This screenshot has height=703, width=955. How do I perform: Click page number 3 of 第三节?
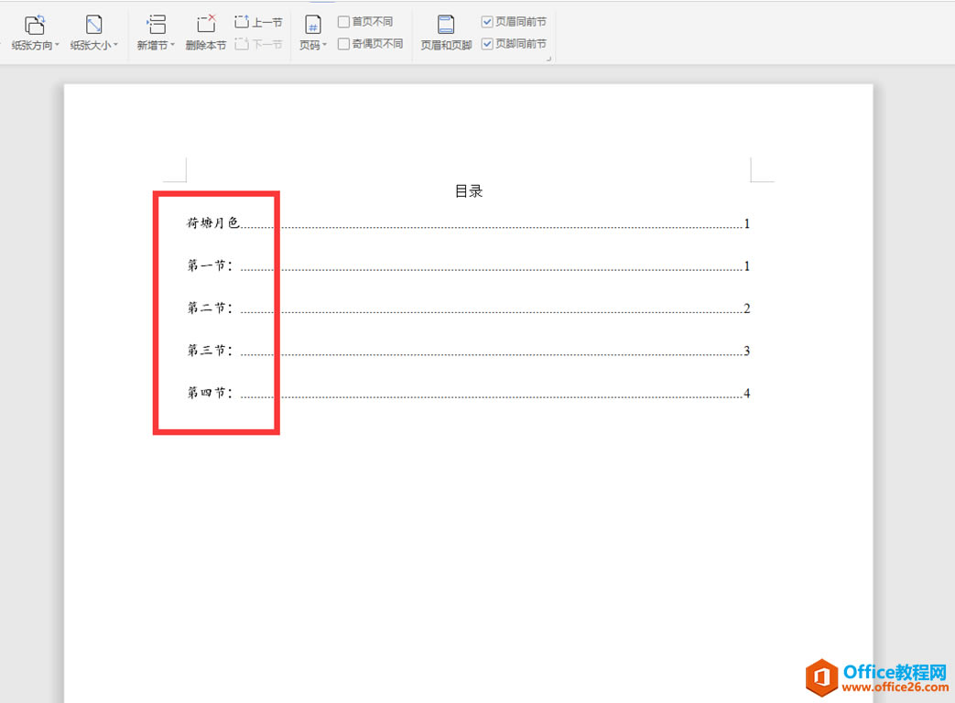pos(747,351)
